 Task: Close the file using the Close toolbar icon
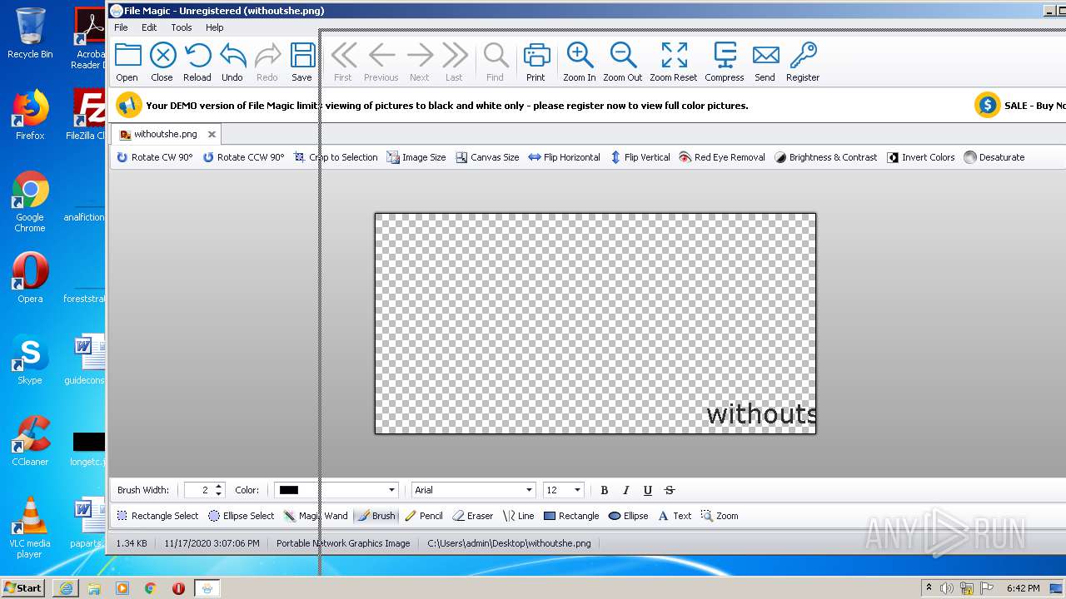click(x=162, y=62)
